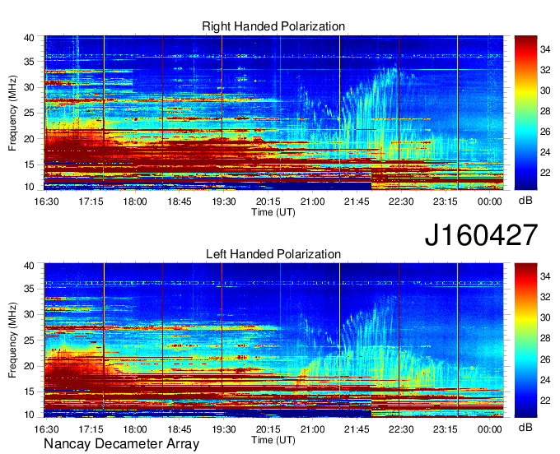This screenshot has width=560, height=454.
Task: Click the "16:30" tick on Left Handed time axis
Action: (46, 429)
